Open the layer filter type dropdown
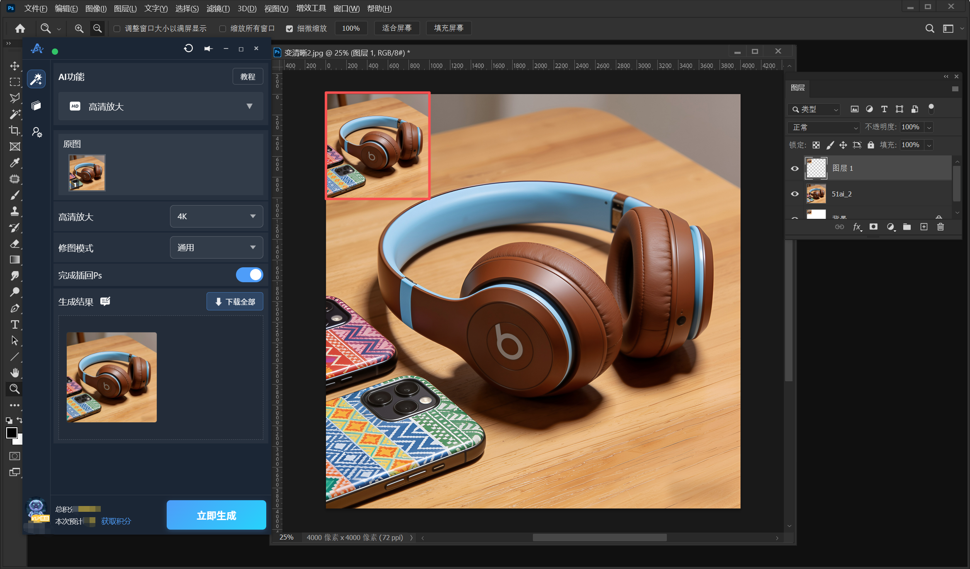 click(814, 109)
